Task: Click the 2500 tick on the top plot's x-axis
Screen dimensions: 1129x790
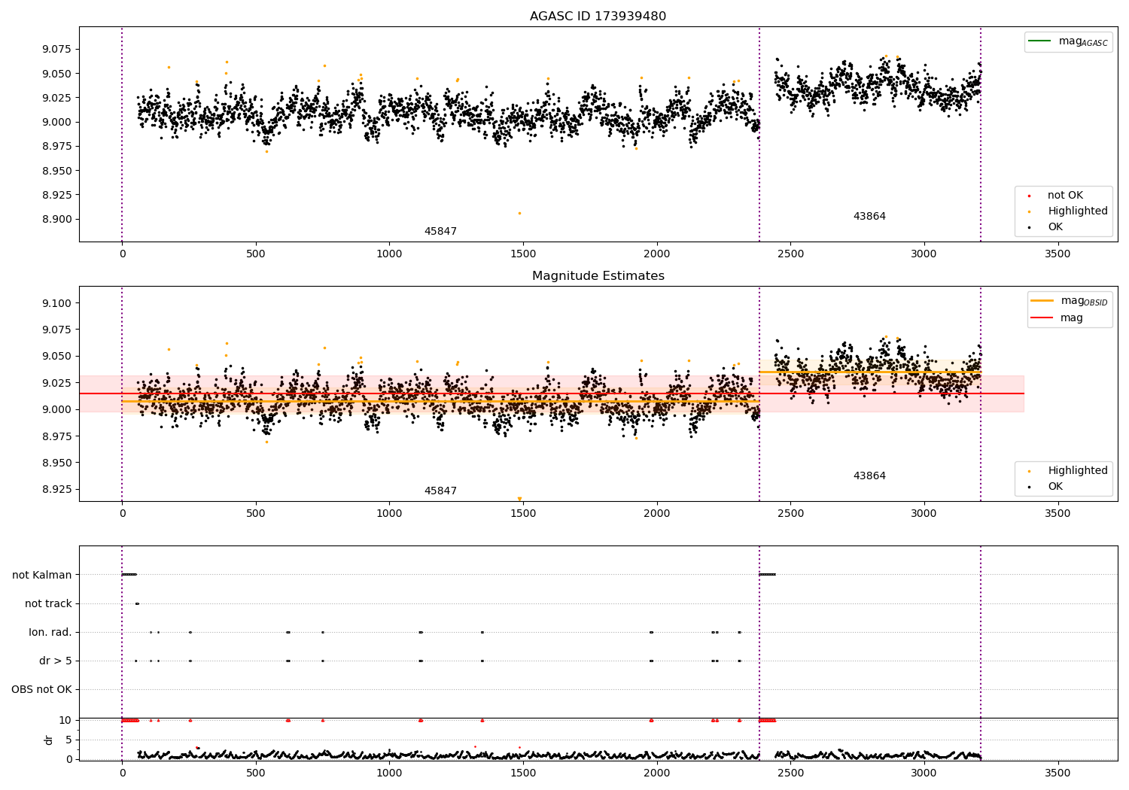Action: coord(790,254)
